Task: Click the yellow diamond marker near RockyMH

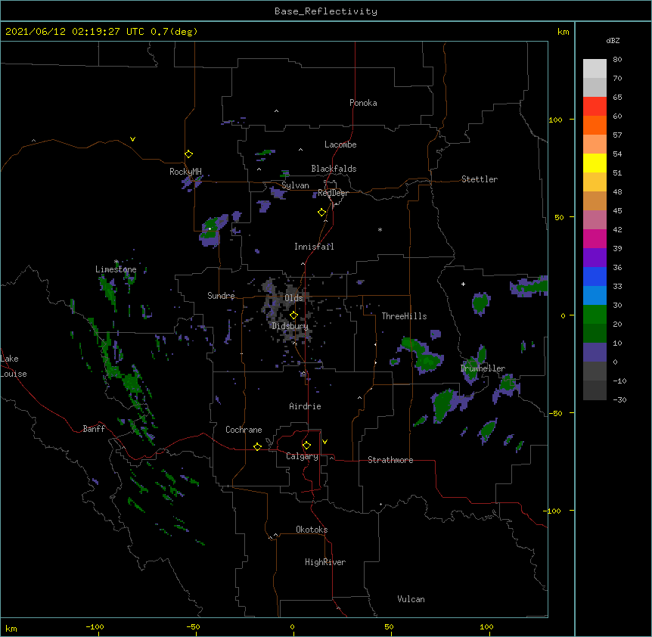Action: click(188, 154)
